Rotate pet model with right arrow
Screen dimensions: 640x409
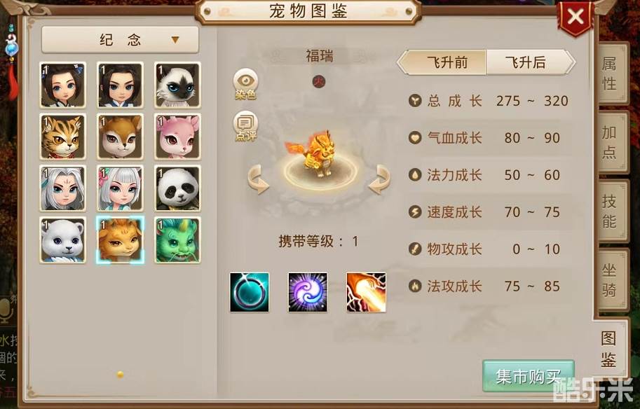[x=379, y=179]
